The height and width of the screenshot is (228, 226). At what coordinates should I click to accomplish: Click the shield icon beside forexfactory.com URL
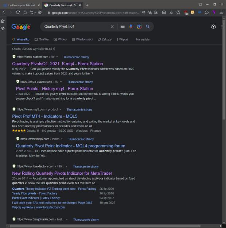coord(14,166)
